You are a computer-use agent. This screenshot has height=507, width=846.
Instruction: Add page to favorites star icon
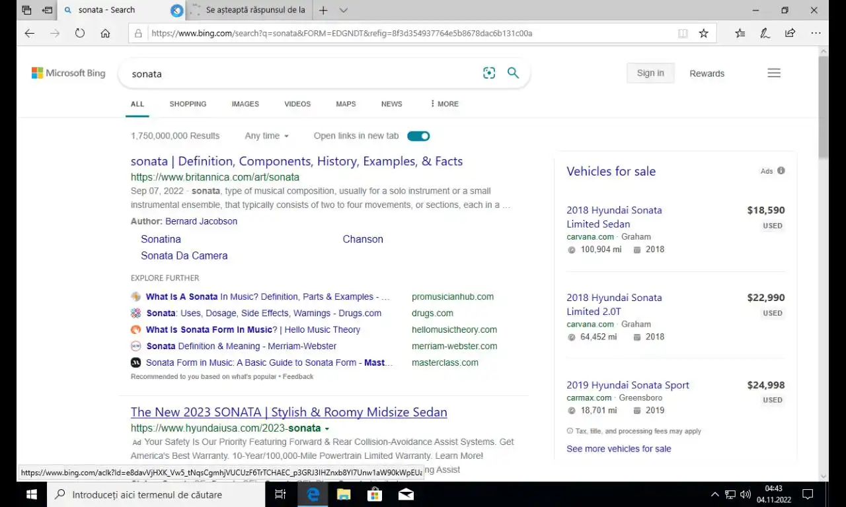pyautogui.click(x=703, y=33)
